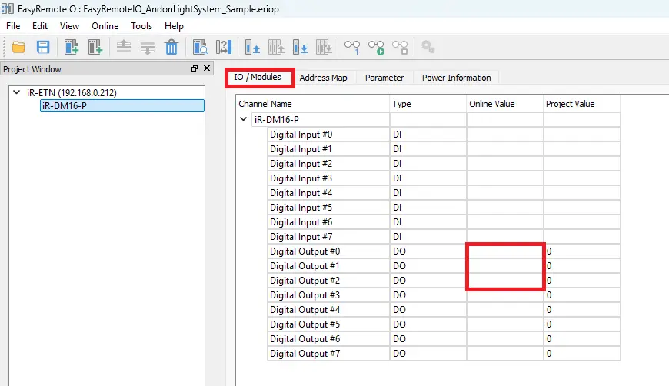This screenshot has height=386, width=669.
Task: Click the move module down icon
Action: (148, 47)
